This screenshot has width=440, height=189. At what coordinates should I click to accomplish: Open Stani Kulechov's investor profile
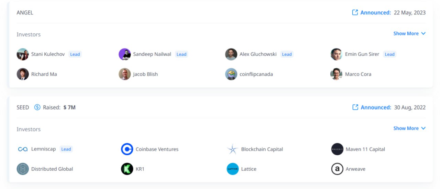click(48, 54)
